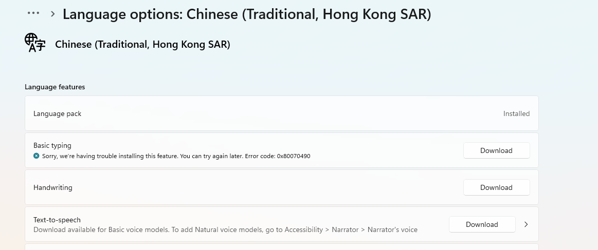Click the error icon under Basic typing
This screenshot has height=250, width=598.
36,156
